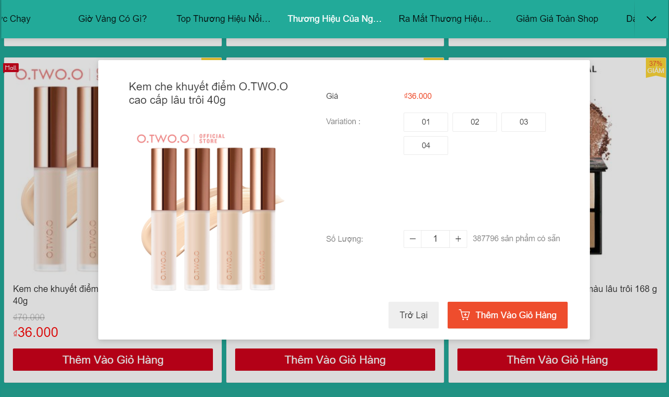Focus the quantity input field
Image resolution: width=669 pixels, height=397 pixels.
(435, 239)
